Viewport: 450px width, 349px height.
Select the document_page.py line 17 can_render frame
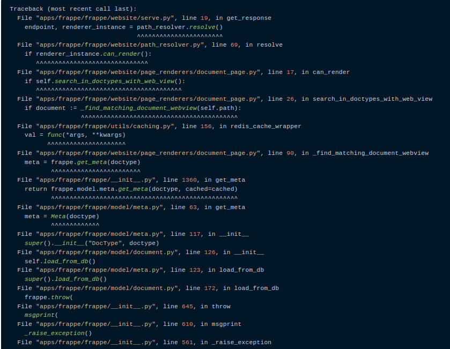(x=183, y=72)
